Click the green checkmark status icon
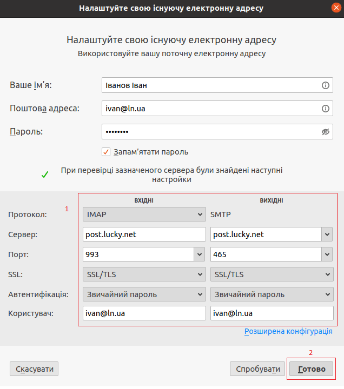344x389 pixels. [x=45, y=175]
